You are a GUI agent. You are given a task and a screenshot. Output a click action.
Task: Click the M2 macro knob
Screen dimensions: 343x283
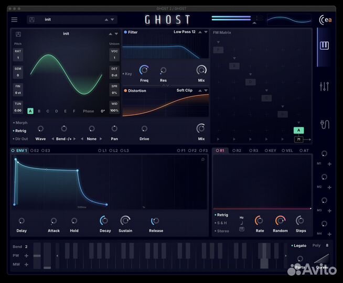(x=324, y=177)
